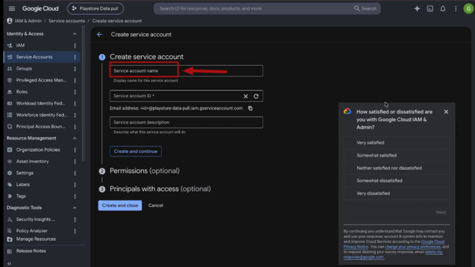Activate Cloud Shell terminal icon
The image size is (475, 267).
coord(430,8)
